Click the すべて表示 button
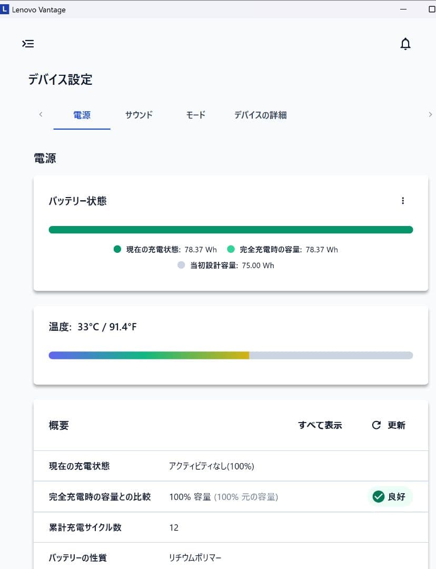The image size is (436, 569). pos(320,425)
